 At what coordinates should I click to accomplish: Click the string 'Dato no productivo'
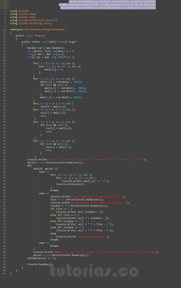pos(92,237)
